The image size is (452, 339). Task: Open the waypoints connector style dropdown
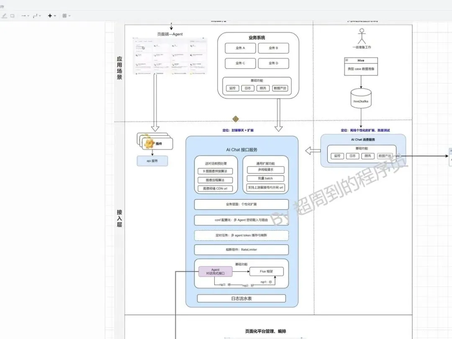point(37,15)
